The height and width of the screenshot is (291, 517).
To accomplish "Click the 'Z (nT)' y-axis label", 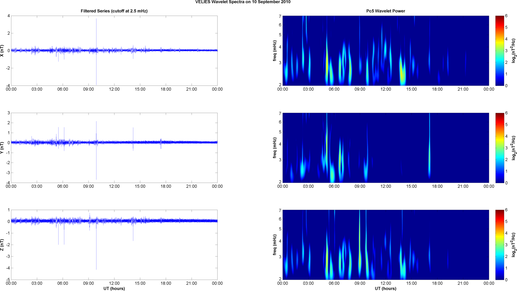I will point(2,245).
